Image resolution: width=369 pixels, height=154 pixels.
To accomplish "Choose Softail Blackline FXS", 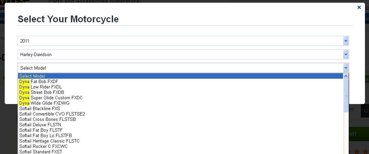I will (x=181, y=108).
